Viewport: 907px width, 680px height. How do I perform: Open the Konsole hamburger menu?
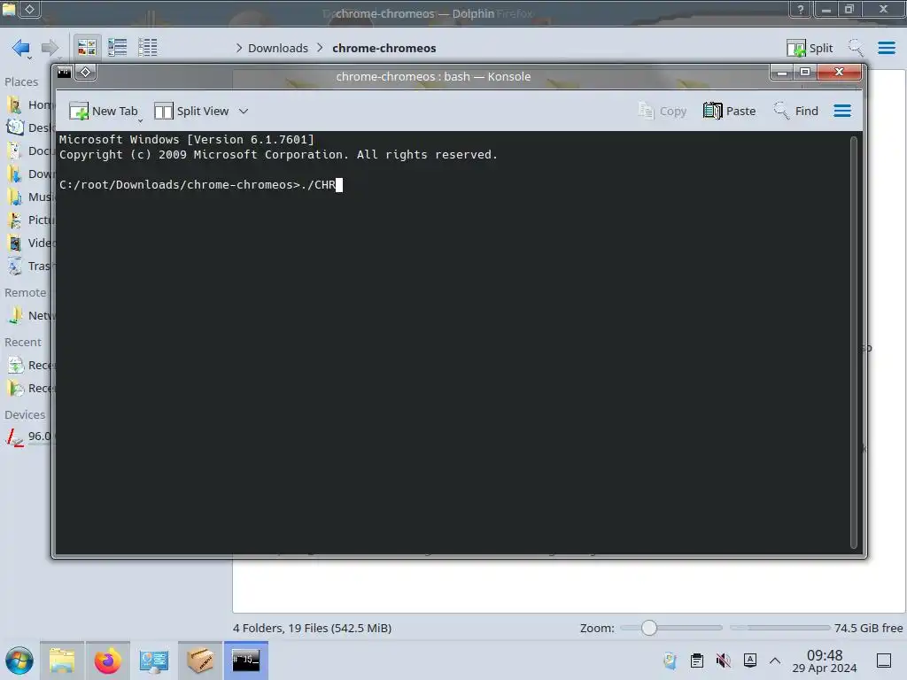(x=842, y=111)
